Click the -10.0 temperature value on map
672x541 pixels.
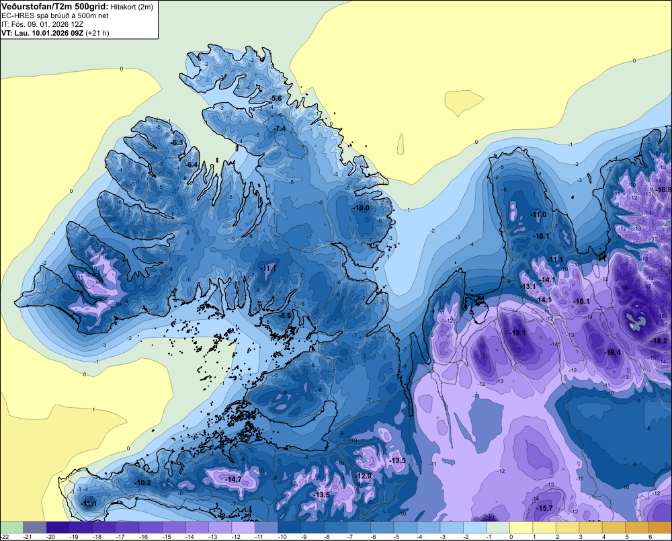[361, 208]
